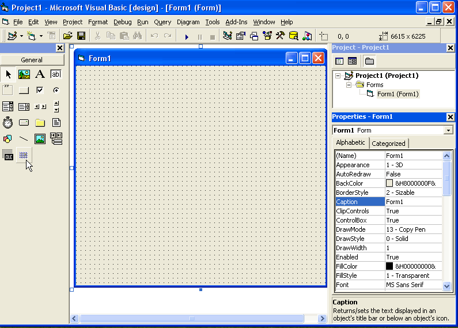This screenshot has height=328, width=458.
Task: Select the ComboBox control tool
Action: [8, 107]
